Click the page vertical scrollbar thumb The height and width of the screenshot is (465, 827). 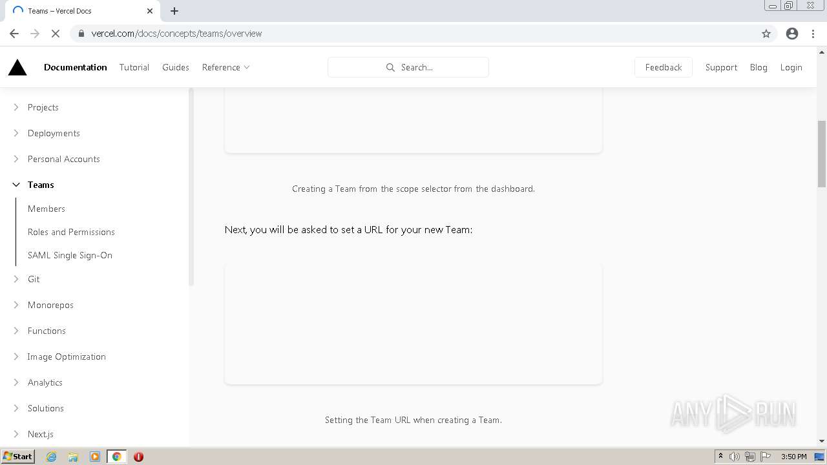pyautogui.click(x=822, y=153)
